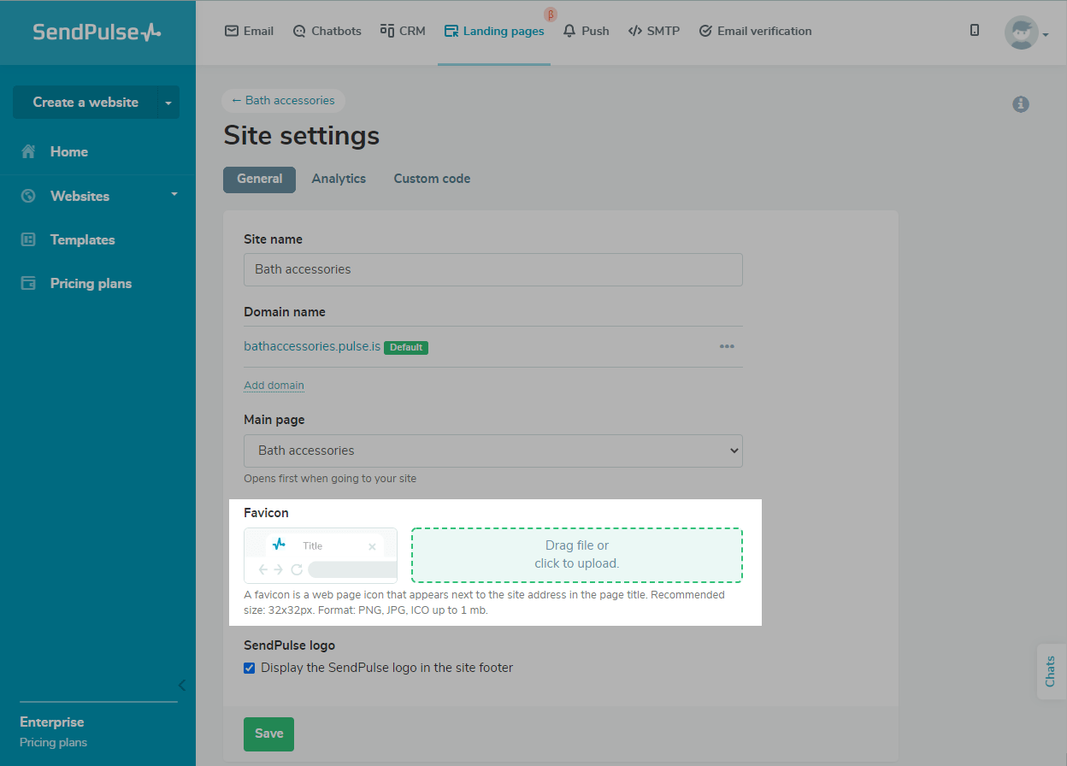Screen dimensions: 1067x766
Task: Click the Default domain badge
Action: click(x=406, y=348)
